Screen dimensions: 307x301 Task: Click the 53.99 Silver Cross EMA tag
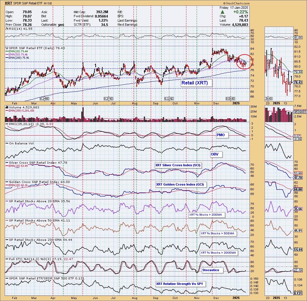point(299,173)
